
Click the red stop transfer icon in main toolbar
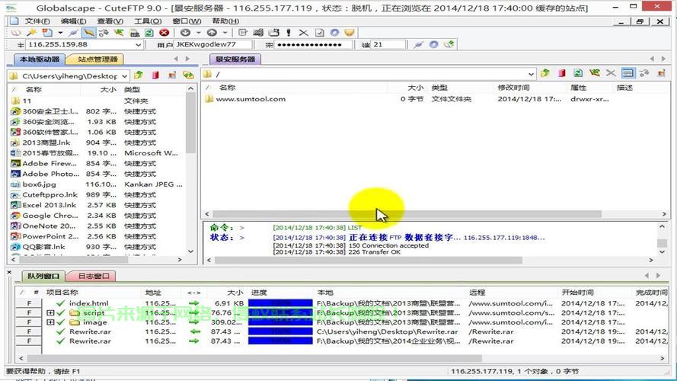coord(164,33)
